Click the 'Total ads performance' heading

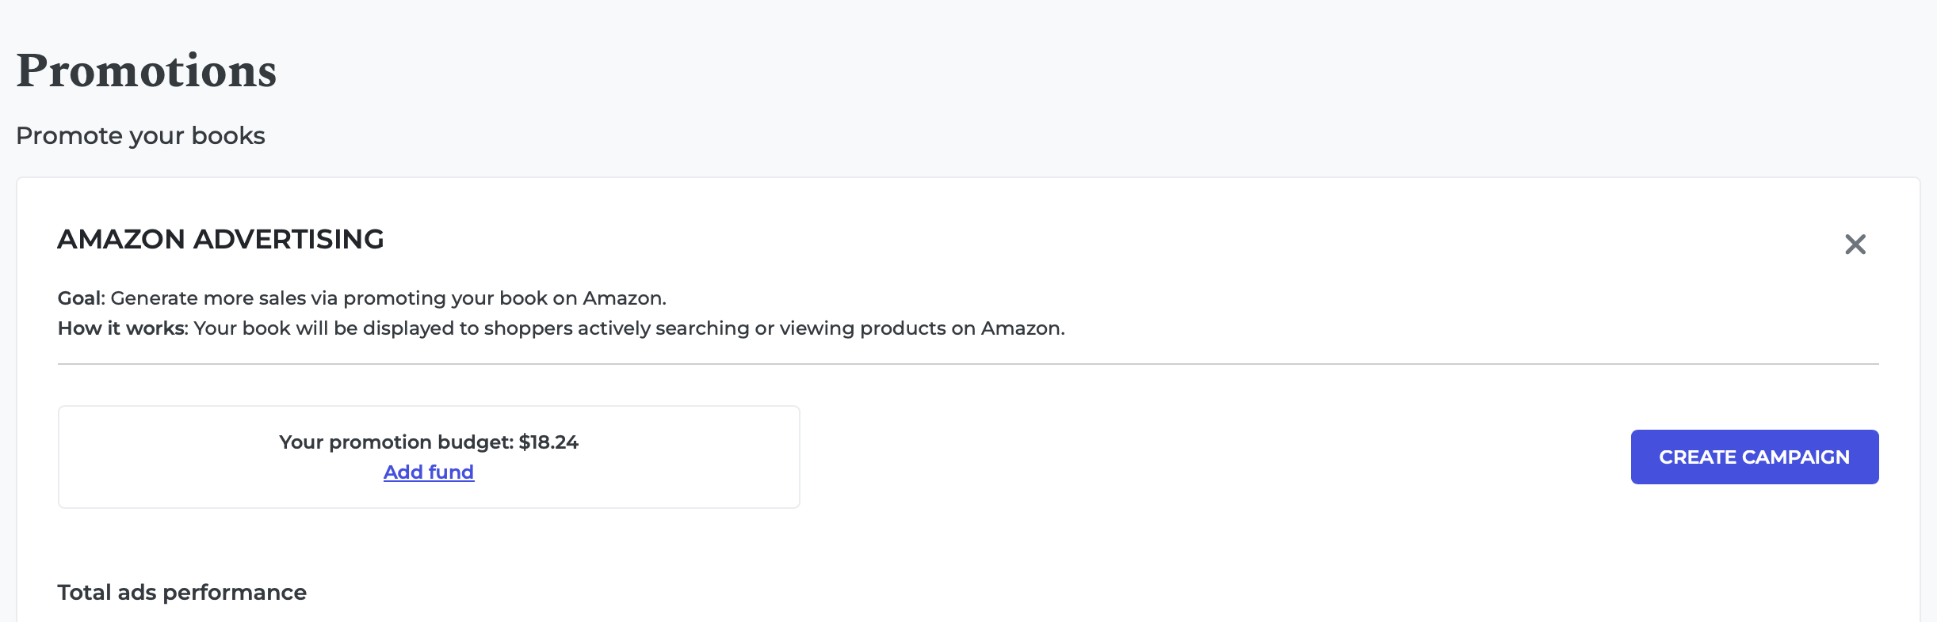point(181,593)
